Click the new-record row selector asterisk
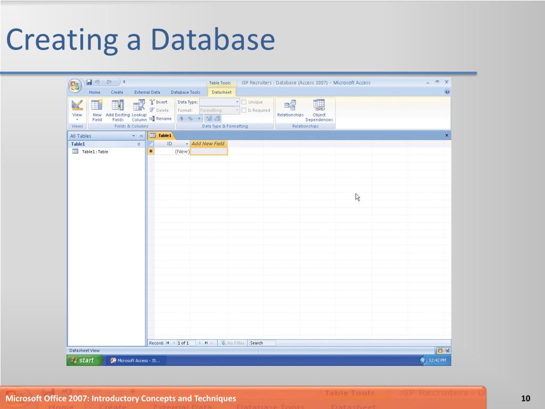 (x=151, y=151)
